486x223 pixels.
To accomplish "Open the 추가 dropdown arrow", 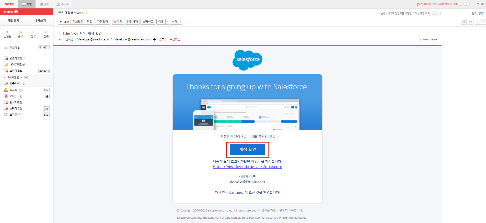I will click(180, 22).
